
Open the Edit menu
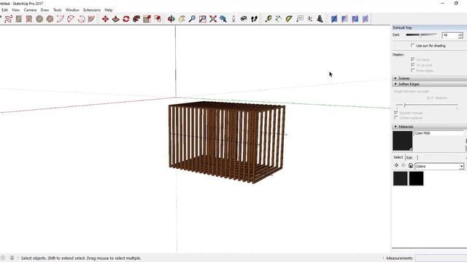pyautogui.click(x=4, y=10)
